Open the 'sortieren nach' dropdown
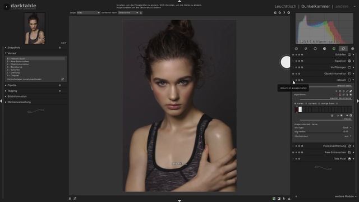359x202 pixels. [x=128, y=12]
